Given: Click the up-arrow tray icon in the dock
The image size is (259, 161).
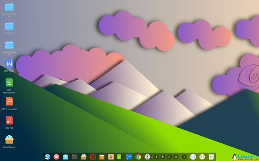Looking at the screenshot, I should pos(157,157).
